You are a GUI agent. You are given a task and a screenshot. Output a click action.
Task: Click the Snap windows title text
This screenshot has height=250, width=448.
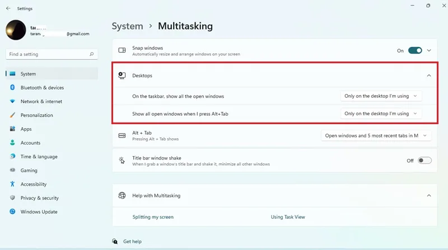pyautogui.click(x=147, y=48)
